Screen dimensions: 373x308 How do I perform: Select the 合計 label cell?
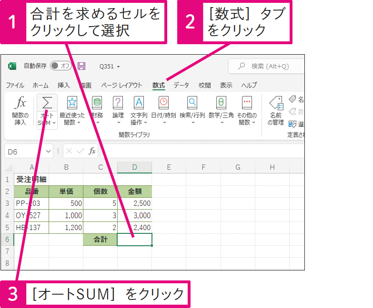101,240
